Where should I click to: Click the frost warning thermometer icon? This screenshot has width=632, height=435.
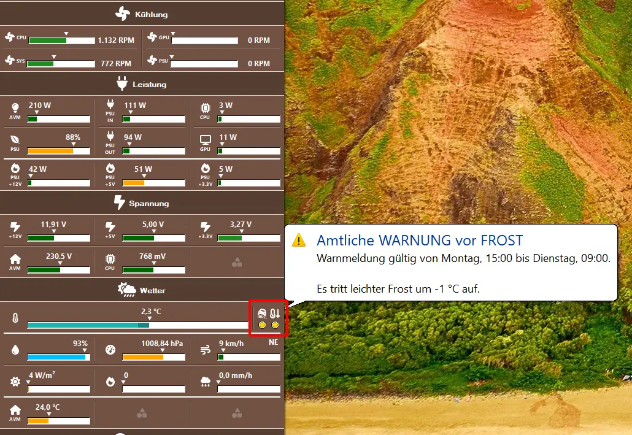tap(275, 314)
